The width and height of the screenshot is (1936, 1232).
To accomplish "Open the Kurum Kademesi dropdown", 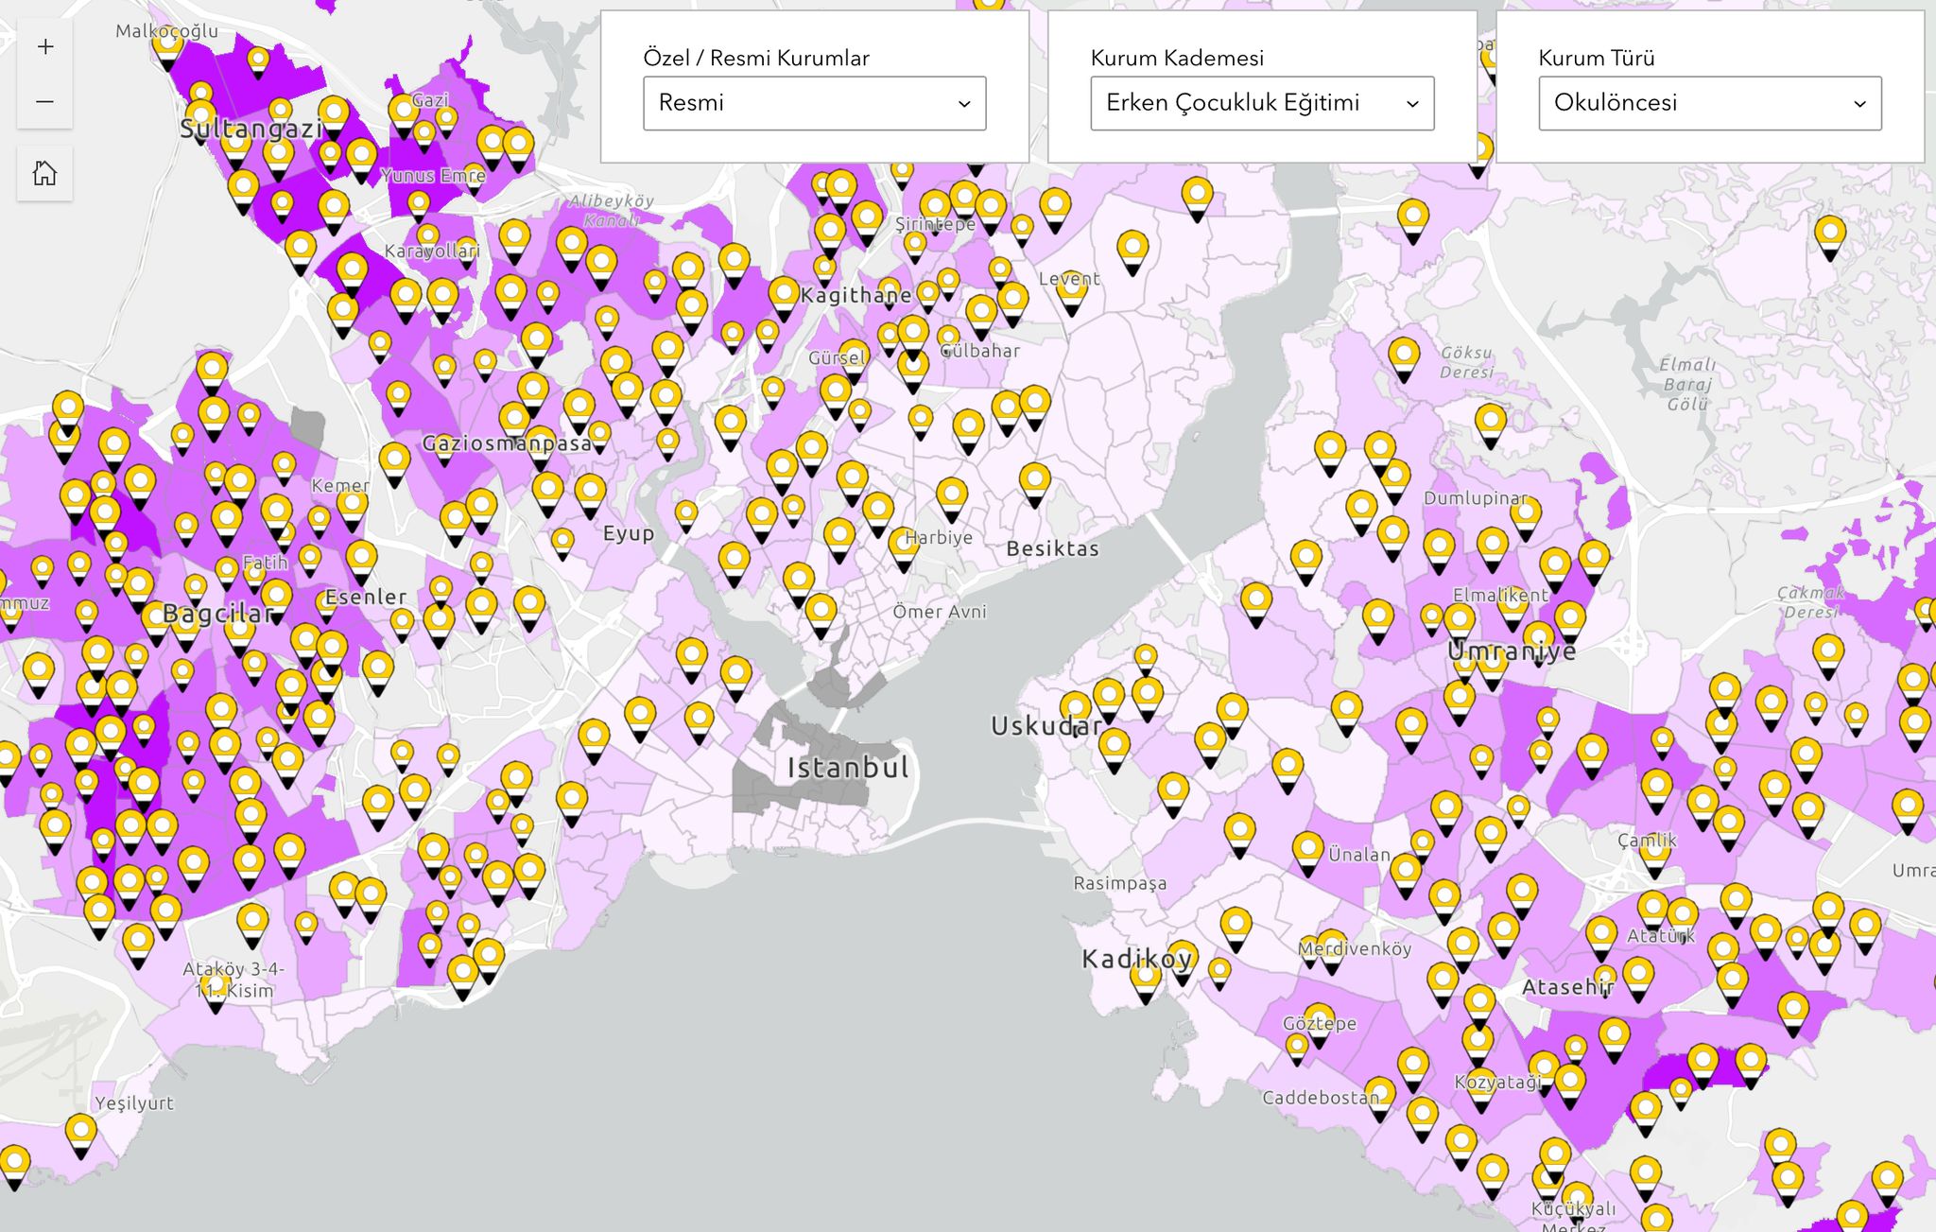I will click(1261, 103).
